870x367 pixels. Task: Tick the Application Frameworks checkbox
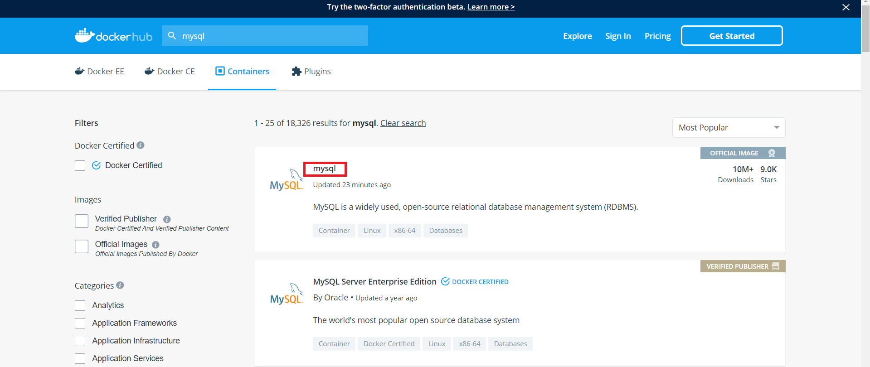tap(80, 324)
